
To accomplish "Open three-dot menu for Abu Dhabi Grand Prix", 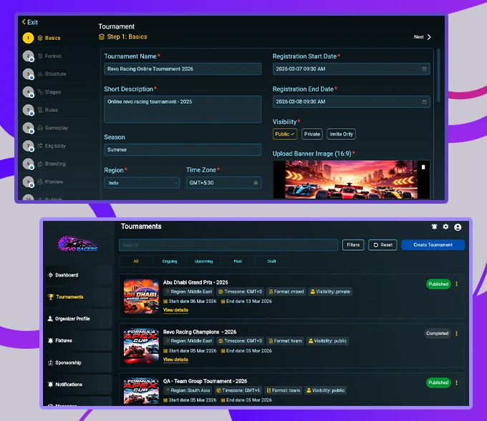I will click(x=457, y=284).
